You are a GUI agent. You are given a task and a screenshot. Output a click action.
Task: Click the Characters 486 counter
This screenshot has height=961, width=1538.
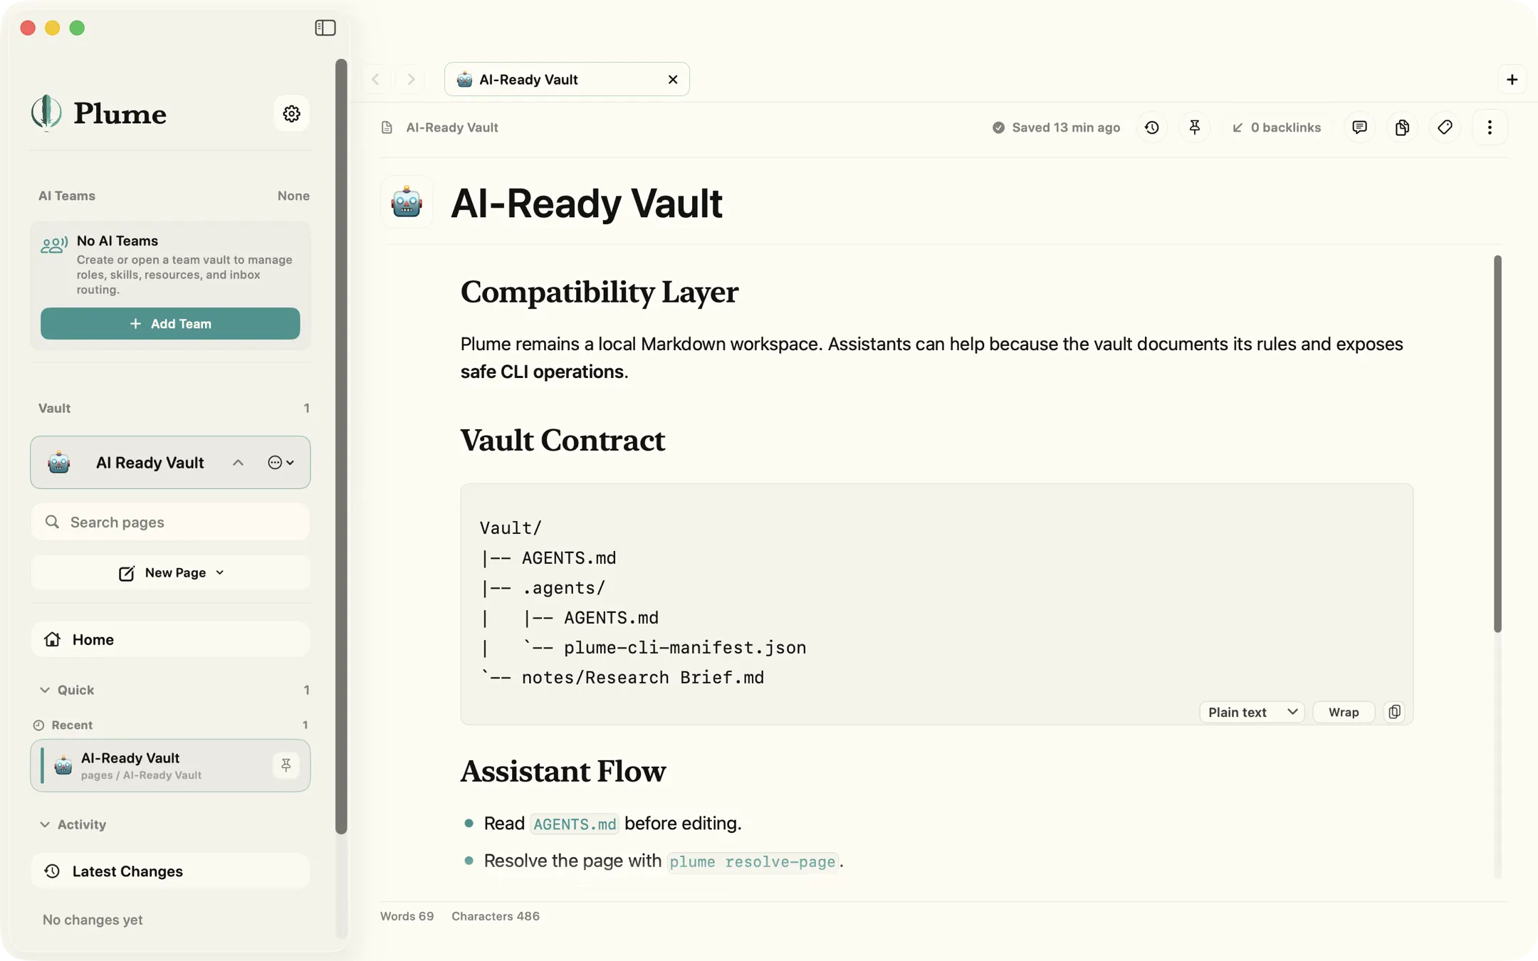tap(496, 916)
